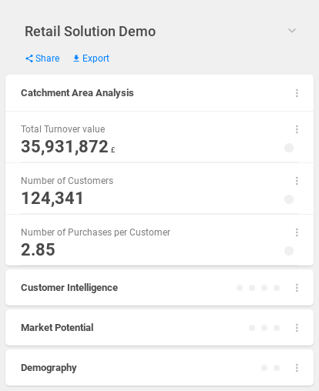Open Market Potential three-dot menu

(297, 328)
